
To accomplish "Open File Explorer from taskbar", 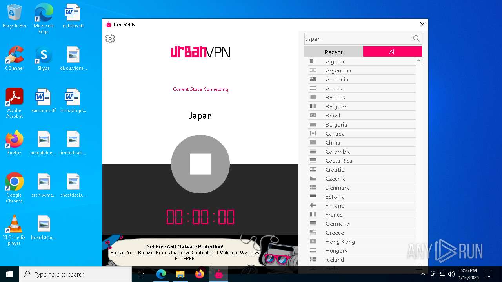I will click(x=180, y=274).
